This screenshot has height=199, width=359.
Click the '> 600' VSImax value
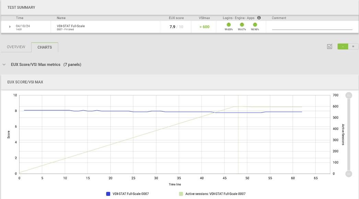(x=205, y=27)
